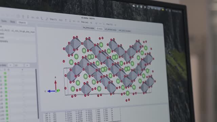217x122 pixels.
Task: Click the rotate-down arrow icon in toolbar
Action: (x=28, y=17)
